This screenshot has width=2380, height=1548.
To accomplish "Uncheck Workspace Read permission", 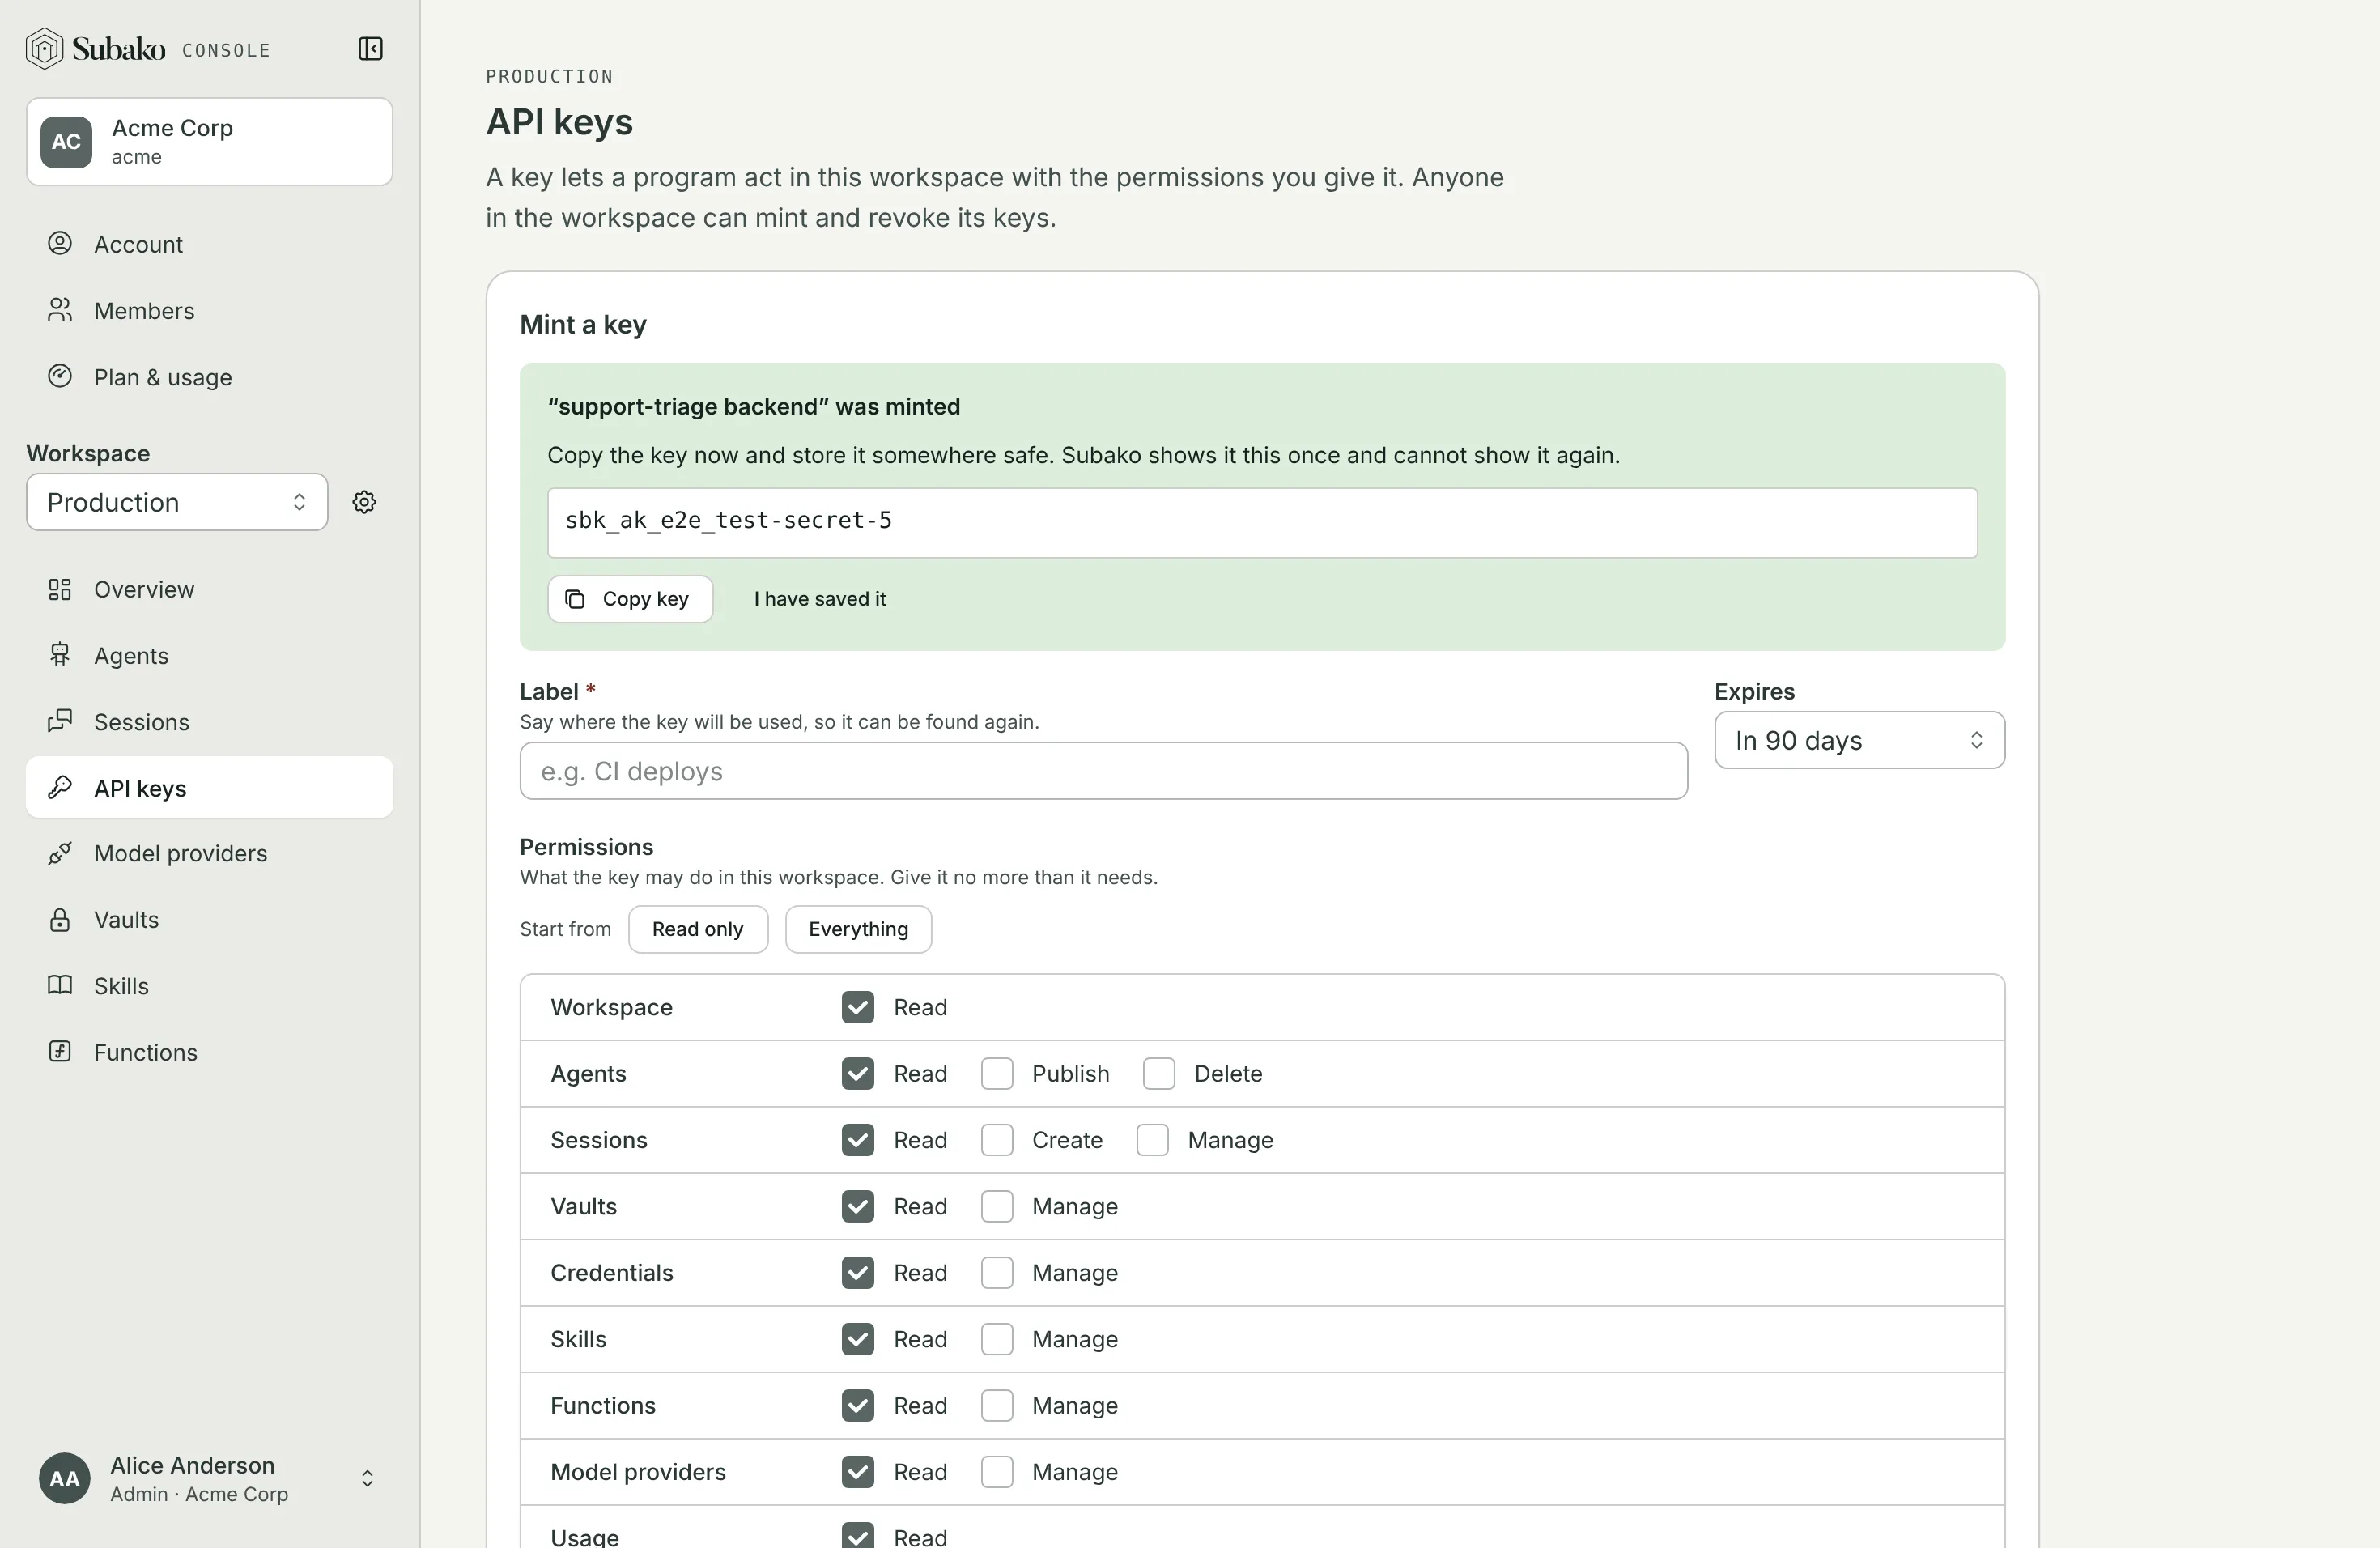I will (857, 1007).
